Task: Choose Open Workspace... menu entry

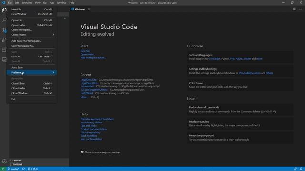Action: (x=31, y=30)
